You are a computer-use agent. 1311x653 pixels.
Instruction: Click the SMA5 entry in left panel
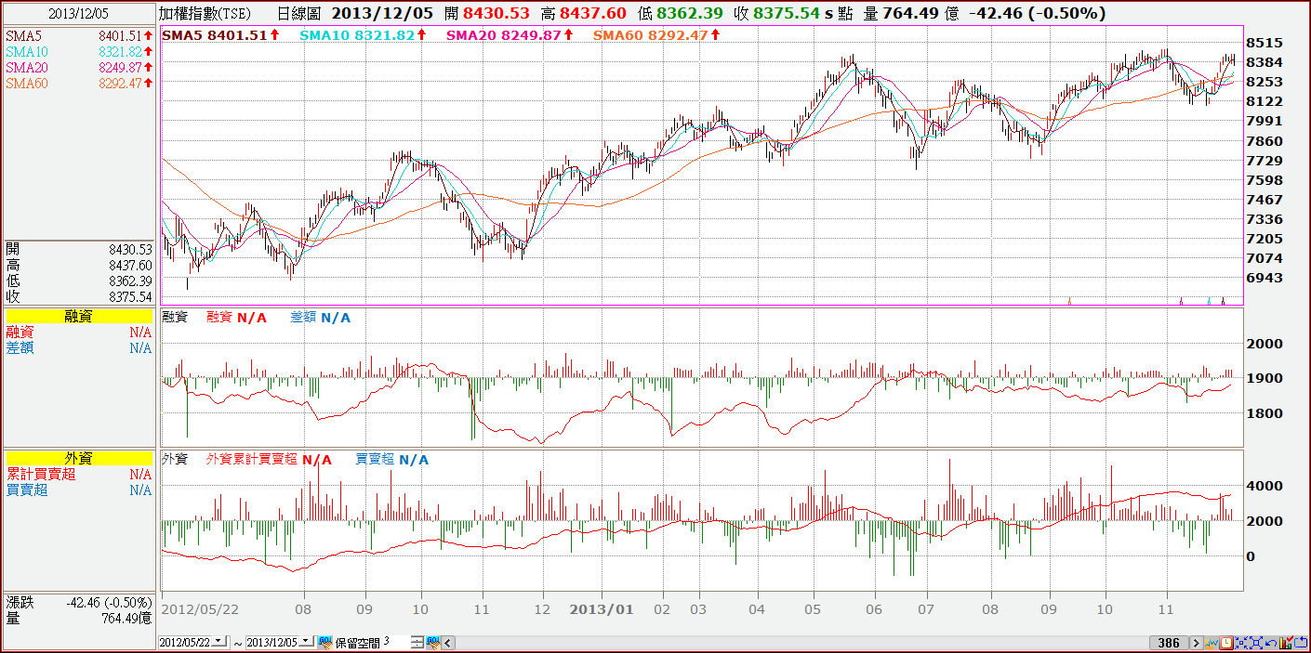point(79,34)
